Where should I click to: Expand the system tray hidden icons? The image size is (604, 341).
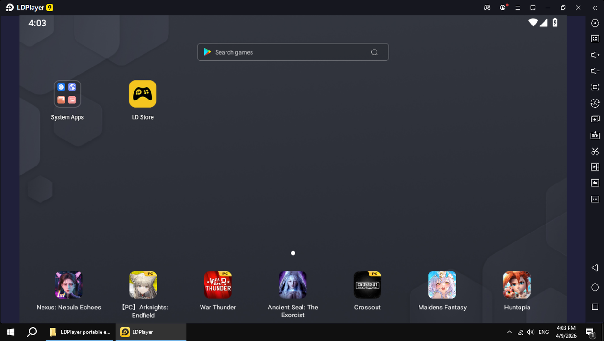pos(509,332)
